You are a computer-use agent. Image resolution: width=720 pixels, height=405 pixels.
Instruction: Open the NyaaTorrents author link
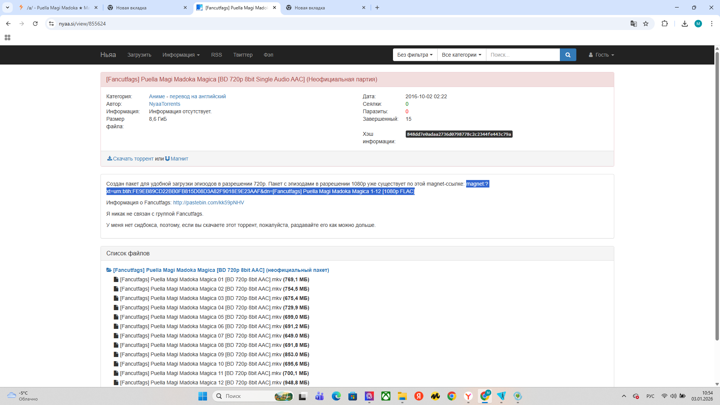[164, 104]
